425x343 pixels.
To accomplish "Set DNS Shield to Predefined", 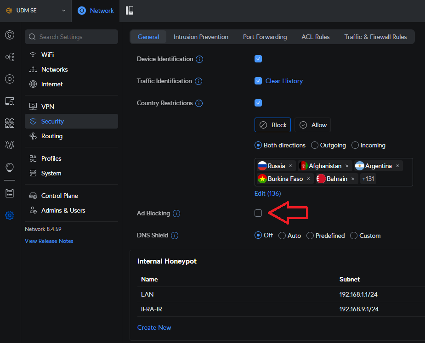I will (x=310, y=236).
